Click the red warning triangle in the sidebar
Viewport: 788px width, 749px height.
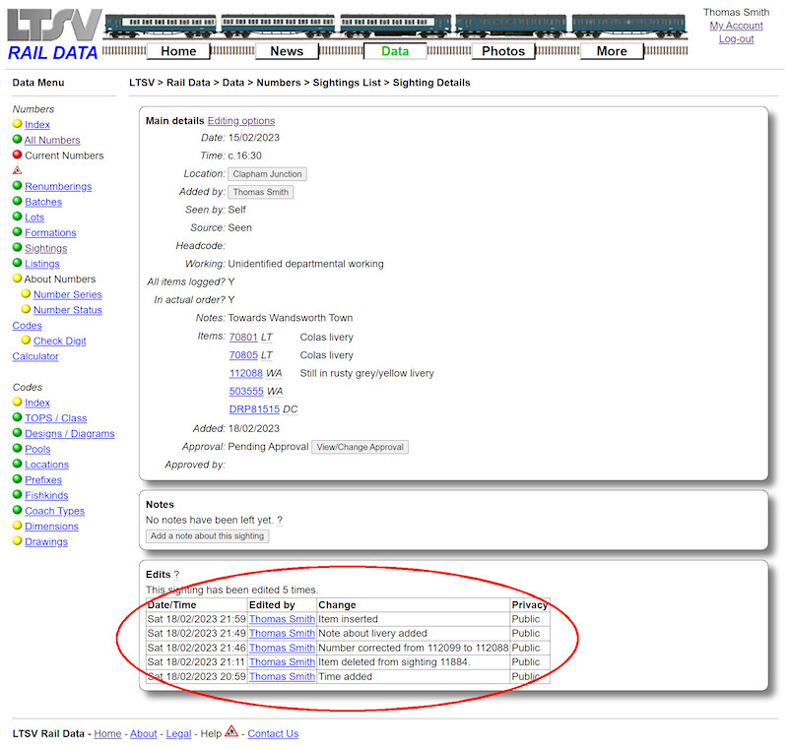coord(17,169)
